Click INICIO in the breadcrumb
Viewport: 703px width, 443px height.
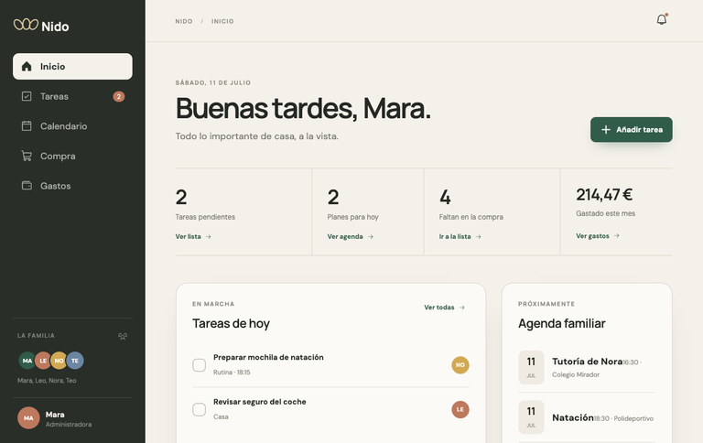[x=222, y=21]
